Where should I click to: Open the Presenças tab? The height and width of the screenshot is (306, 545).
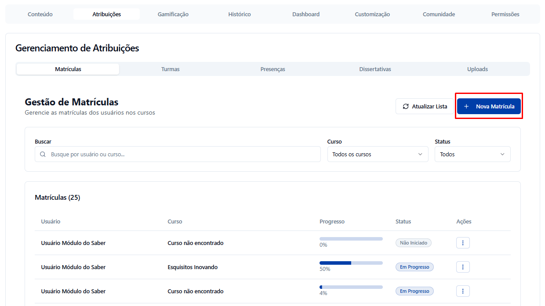[x=272, y=69]
